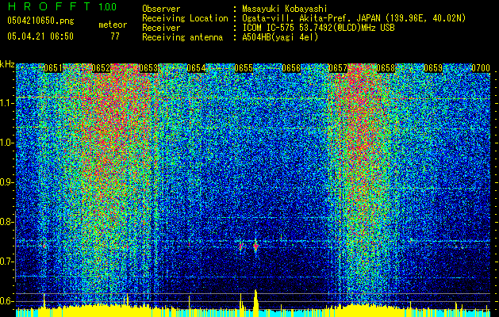This screenshot has height=317, width=499.
Task: Click the receiver ICOM IC-575 text
Action: coord(318,28)
